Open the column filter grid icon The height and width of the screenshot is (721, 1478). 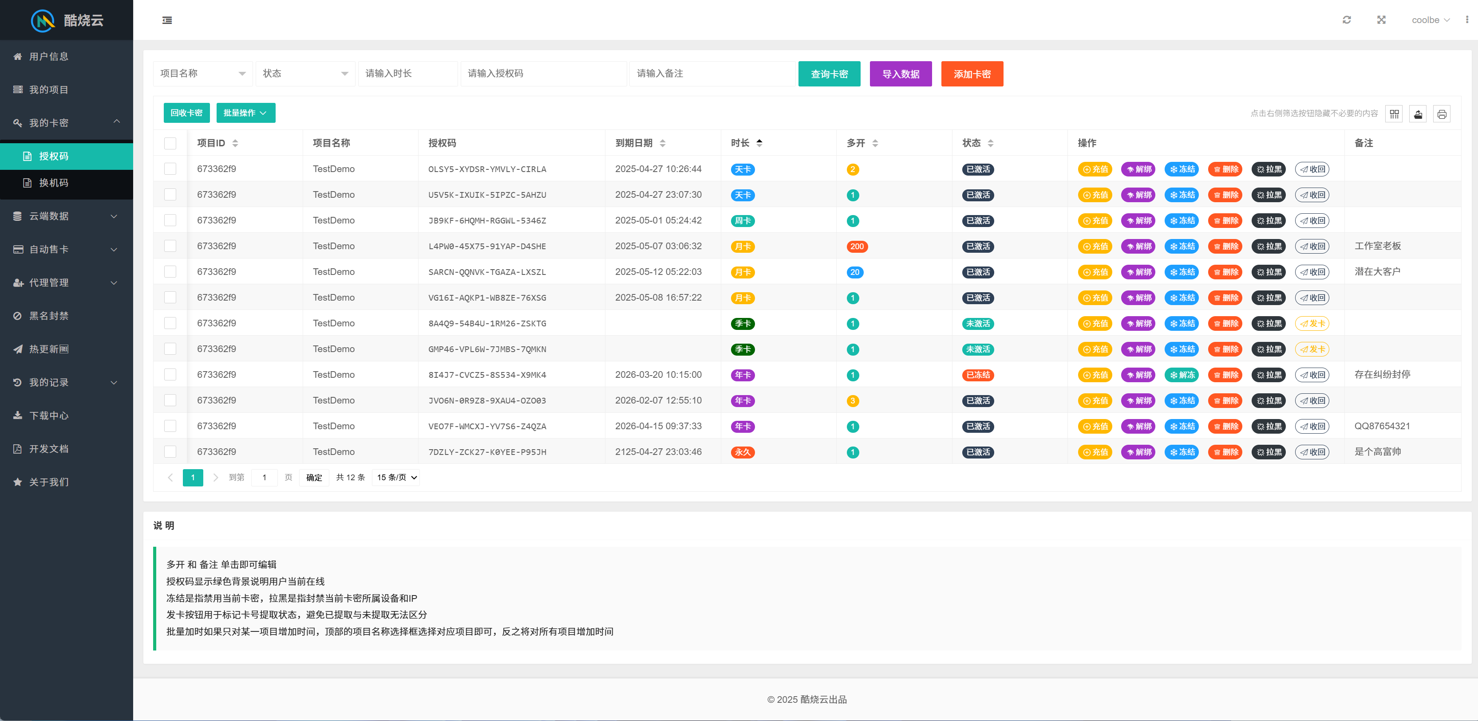[1394, 114]
